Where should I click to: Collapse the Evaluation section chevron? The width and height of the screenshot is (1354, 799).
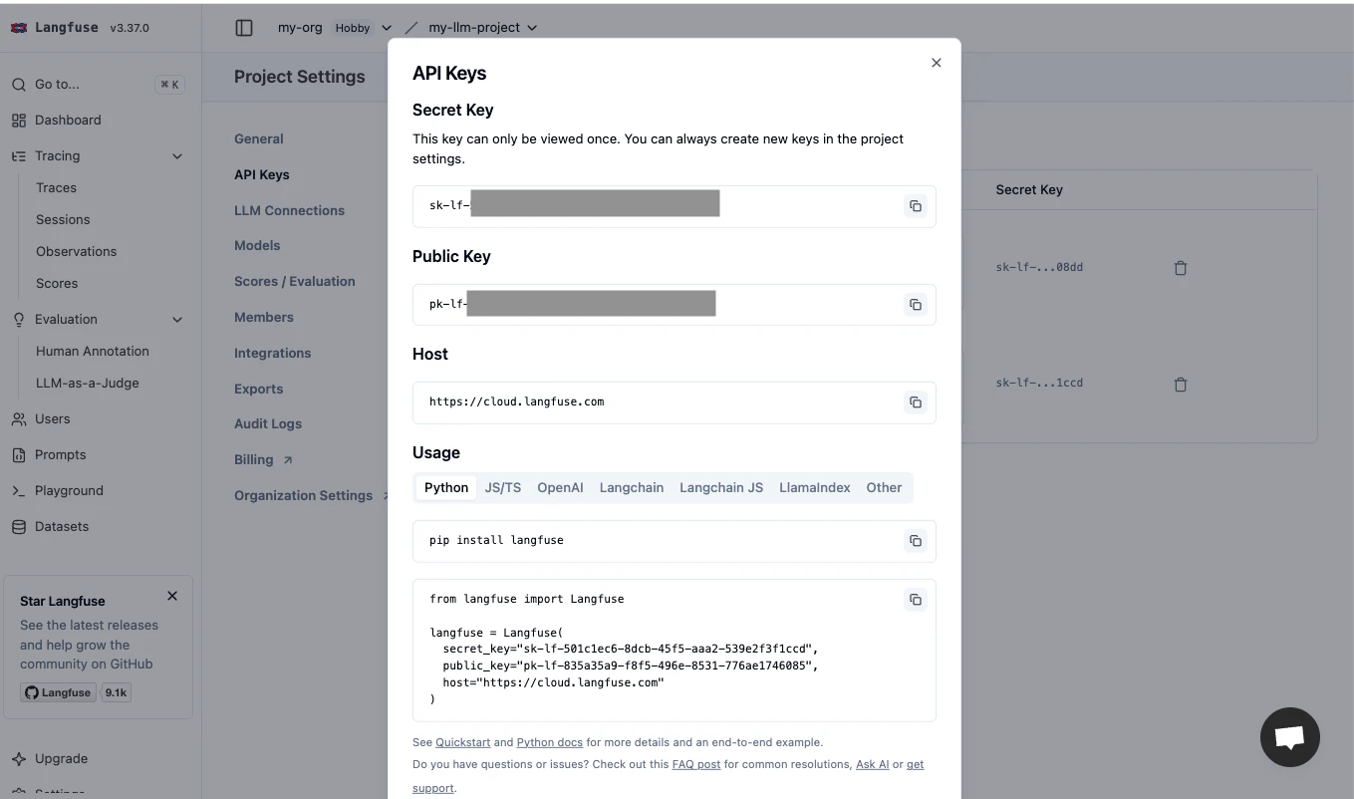[177, 320]
